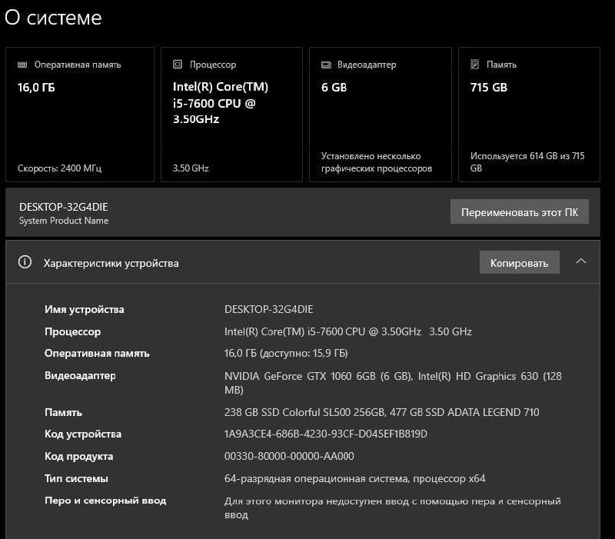Click the 6 GB value in Видеоадаптер card
The width and height of the screenshot is (615, 539).
click(x=334, y=88)
